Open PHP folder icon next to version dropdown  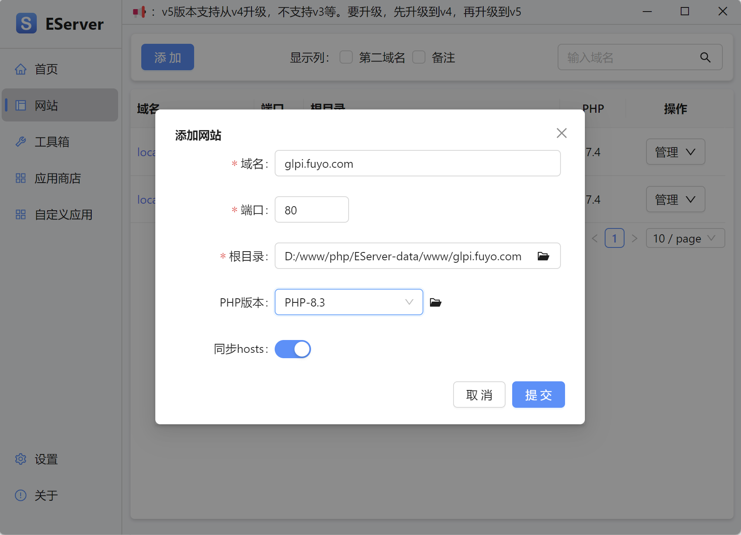point(435,302)
